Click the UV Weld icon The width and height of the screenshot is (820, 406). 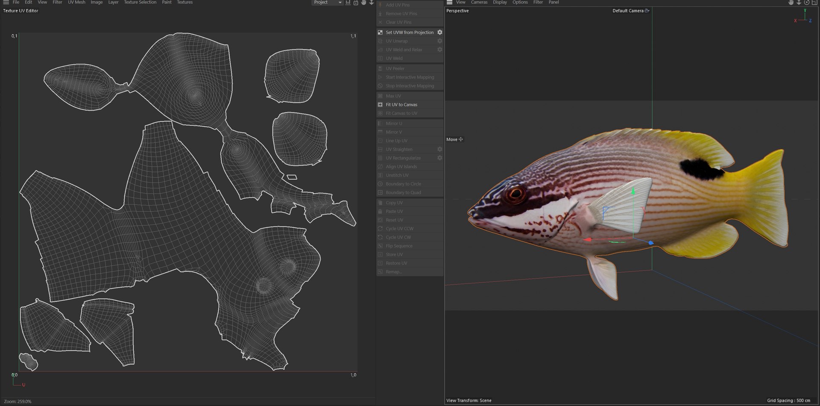click(x=380, y=59)
